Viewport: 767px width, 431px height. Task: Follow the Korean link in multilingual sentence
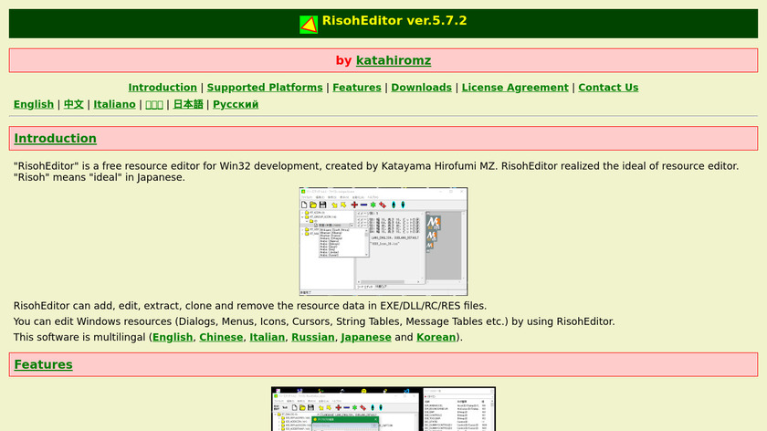click(x=436, y=337)
